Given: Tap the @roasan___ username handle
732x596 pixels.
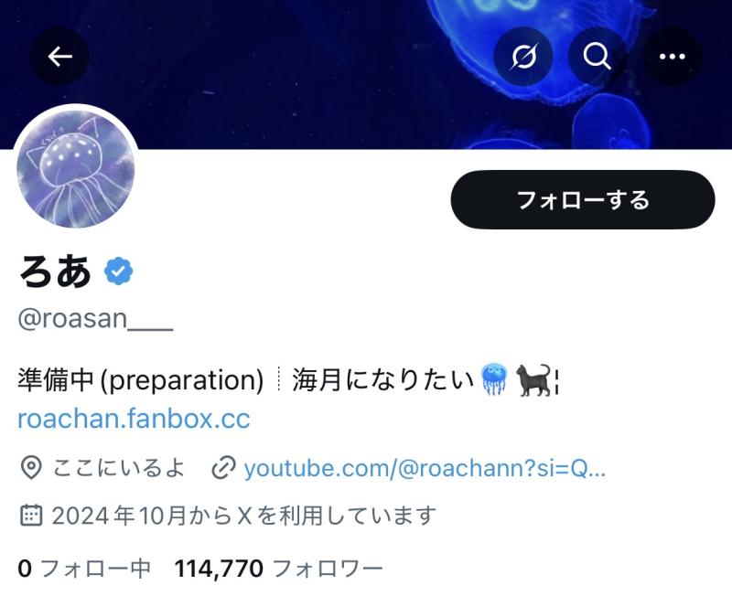Looking at the screenshot, I should coord(96,319).
